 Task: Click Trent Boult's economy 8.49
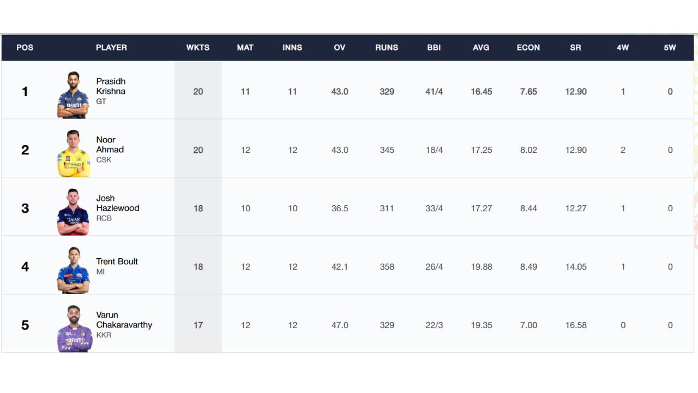[528, 267]
